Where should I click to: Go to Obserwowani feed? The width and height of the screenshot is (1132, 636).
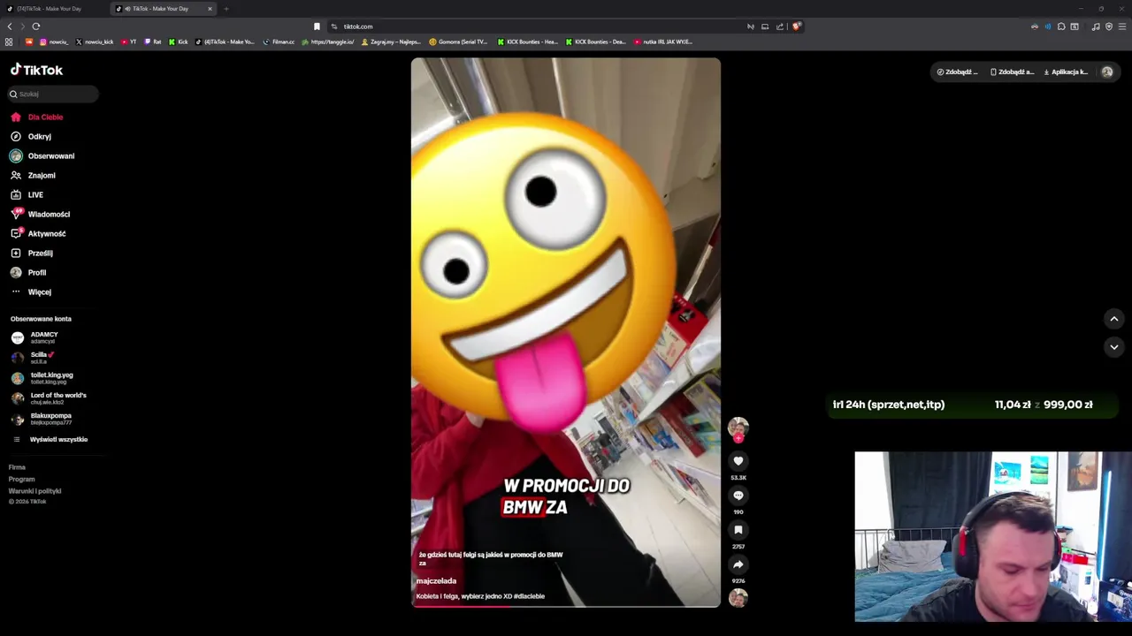(x=42, y=155)
